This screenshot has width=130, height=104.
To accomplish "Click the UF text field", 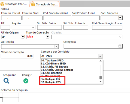I will 5,27.
